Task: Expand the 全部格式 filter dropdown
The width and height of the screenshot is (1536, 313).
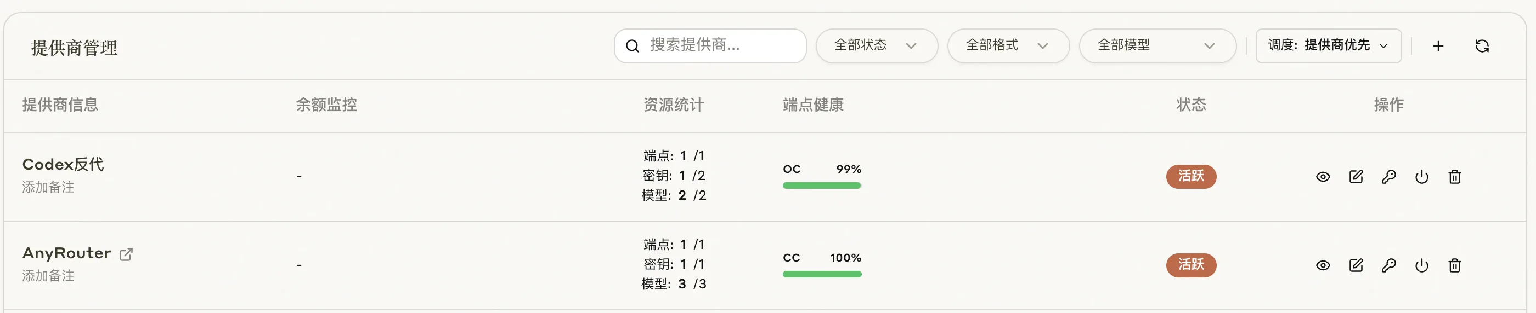Action: [1008, 46]
